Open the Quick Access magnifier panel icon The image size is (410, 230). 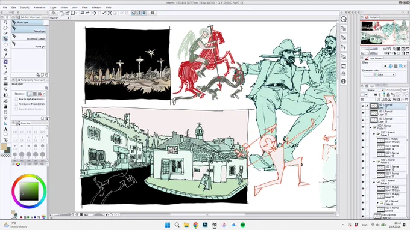(344, 19)
